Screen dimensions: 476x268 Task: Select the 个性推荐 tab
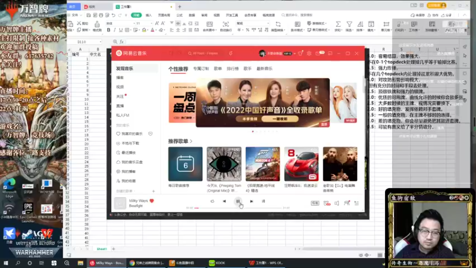178,69
